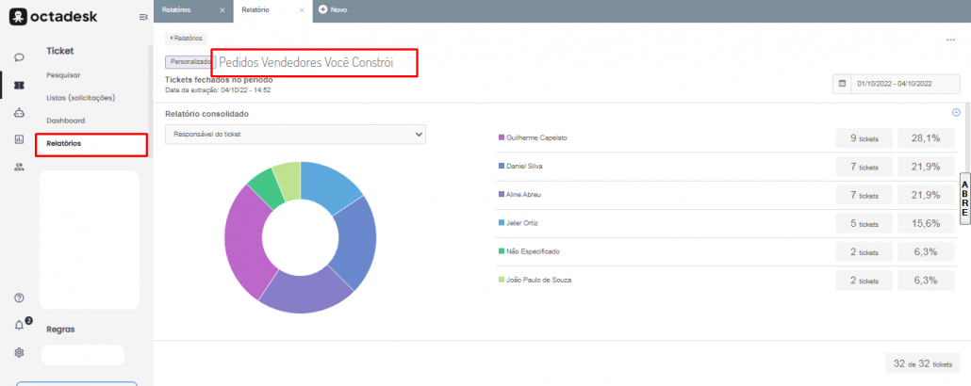Collapse the sidebar using menu toggle icon
The height and width of the screenshot is (386, 971).
(142, 17)
